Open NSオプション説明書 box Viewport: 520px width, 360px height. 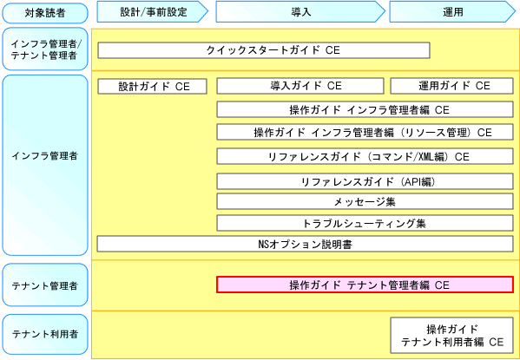tap(305, 244)
